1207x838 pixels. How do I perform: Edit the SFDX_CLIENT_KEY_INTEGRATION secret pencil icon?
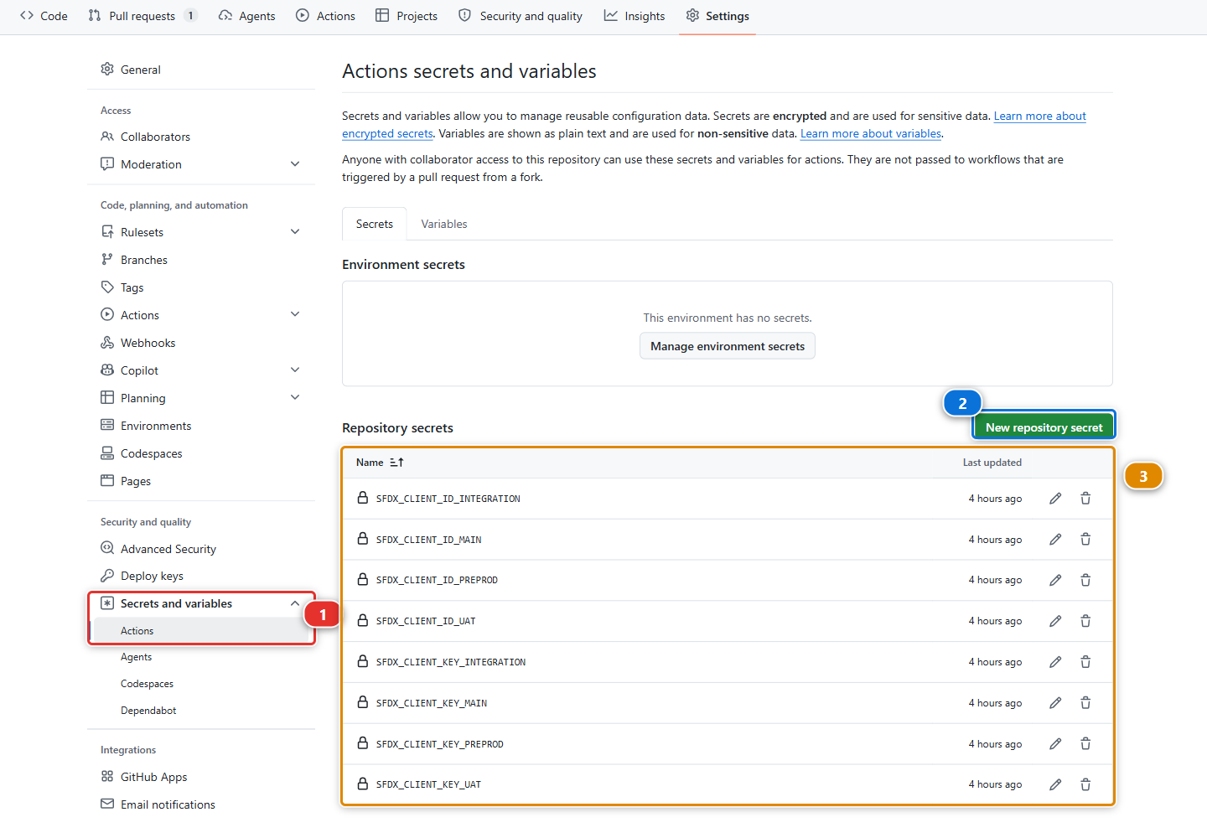coord(1055,662)
